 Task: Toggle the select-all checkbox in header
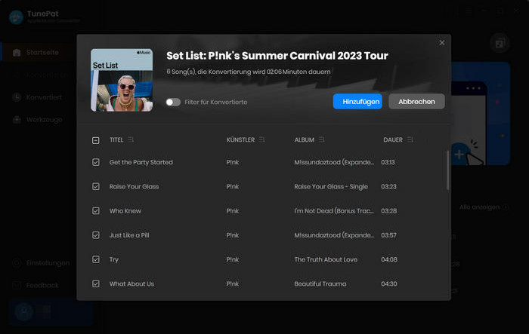(96, 140)
